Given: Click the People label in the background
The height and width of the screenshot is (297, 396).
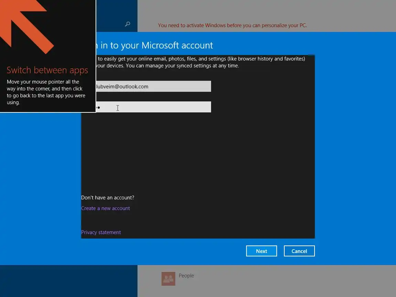Looking at the screenshot, I should (x=186, y=276).
